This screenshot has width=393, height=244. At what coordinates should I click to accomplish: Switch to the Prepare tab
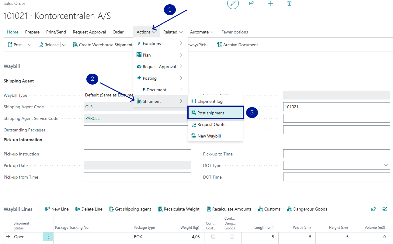(32, 32)
